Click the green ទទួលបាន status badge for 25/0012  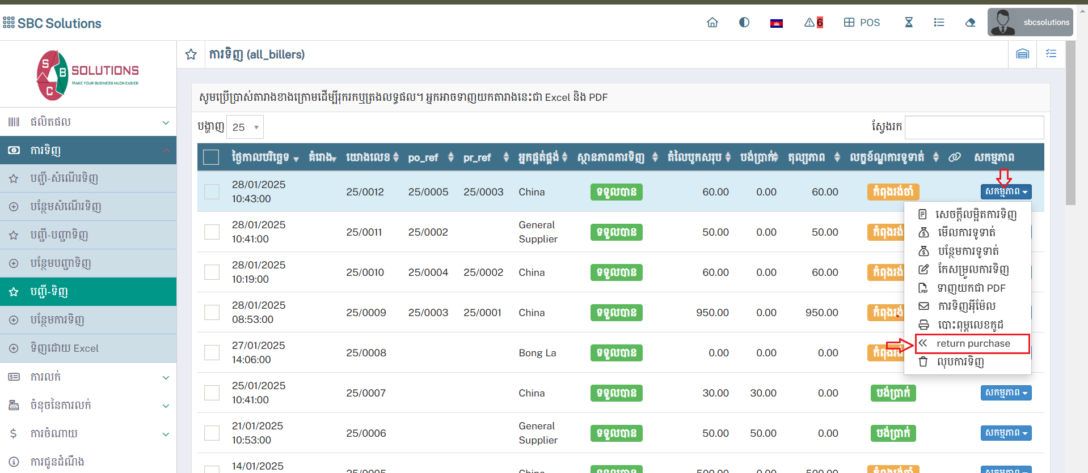616,192
